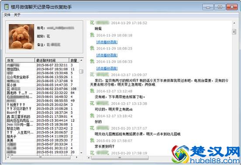Screen dimensions: 241x165
Task: Open the 文件 menu
Action: click(x=7, y=15)
